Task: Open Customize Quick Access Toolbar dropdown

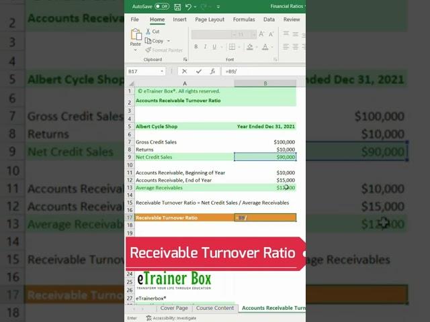Action: [218, 7]
